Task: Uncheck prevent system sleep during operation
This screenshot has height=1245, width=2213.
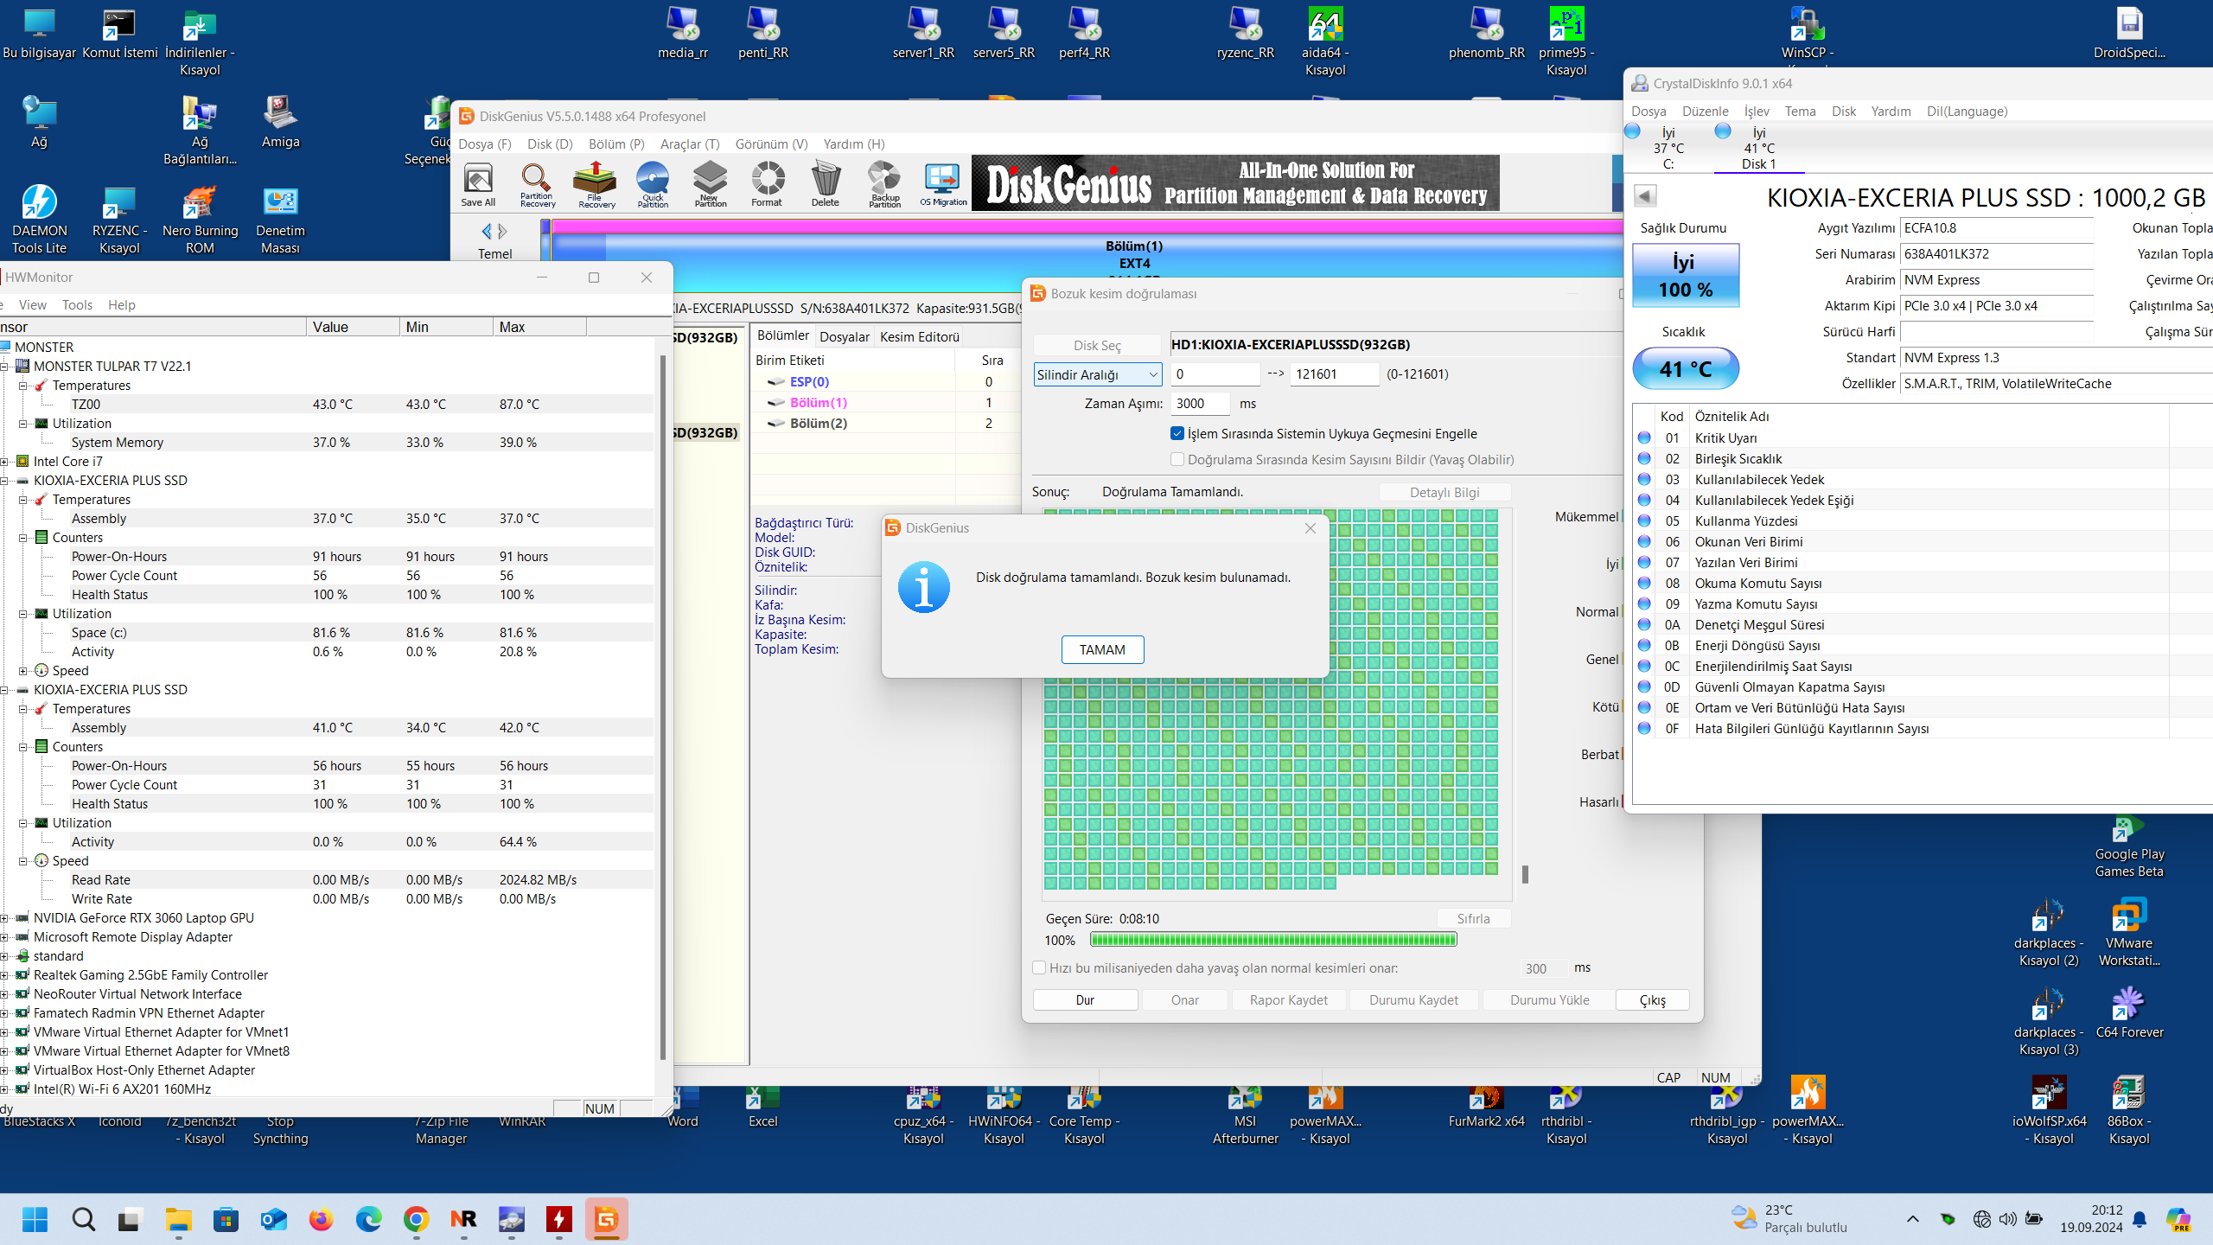Action: 1177,433
